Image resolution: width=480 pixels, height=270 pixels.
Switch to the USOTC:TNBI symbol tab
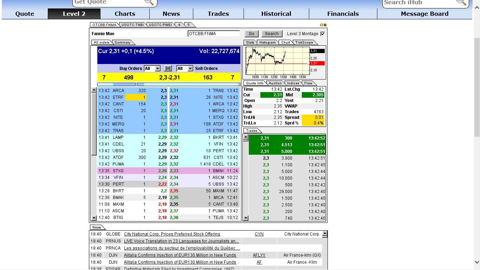pos(133,25)
